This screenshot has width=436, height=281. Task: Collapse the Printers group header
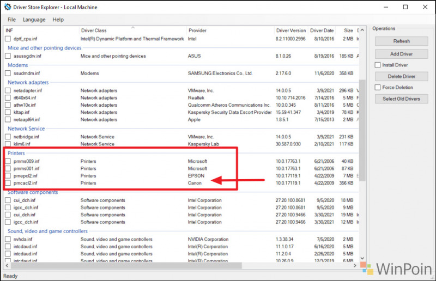point(16,153)
